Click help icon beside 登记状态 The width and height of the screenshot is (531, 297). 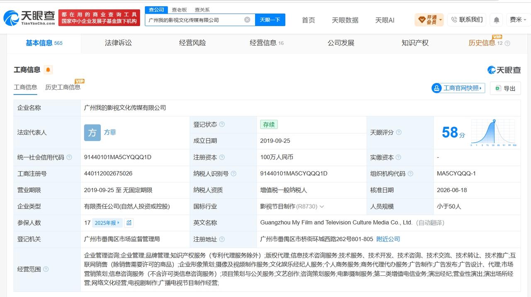[x=222, y=124]
